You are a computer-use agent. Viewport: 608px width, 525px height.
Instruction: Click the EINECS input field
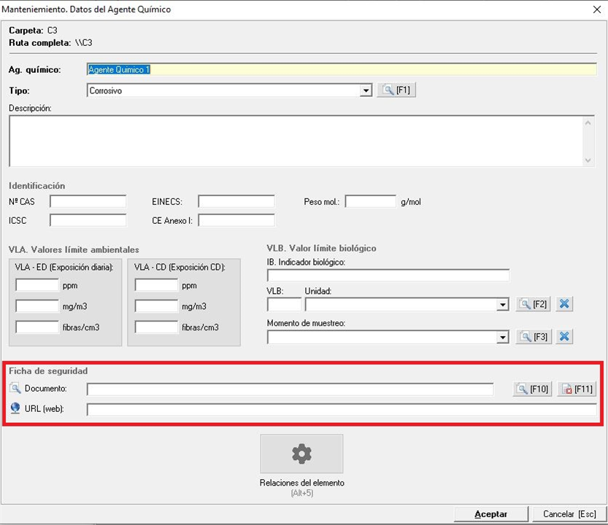coord(236,202)
